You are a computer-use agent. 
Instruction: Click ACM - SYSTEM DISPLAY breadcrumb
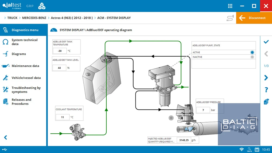pyautogui.click(x=114, y=18)
